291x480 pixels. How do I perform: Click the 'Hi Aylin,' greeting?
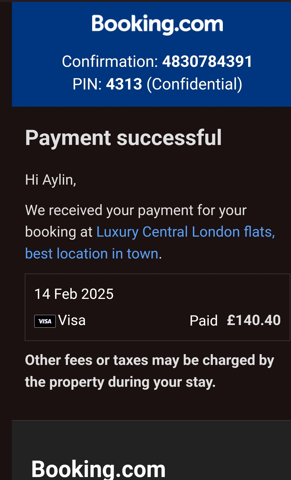pos(51,180)
